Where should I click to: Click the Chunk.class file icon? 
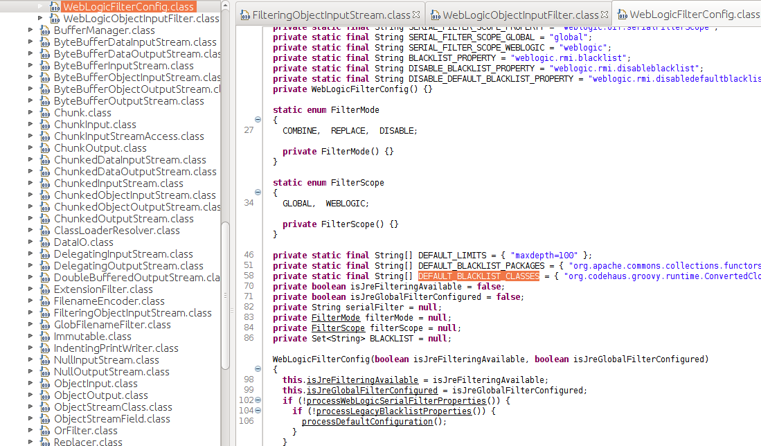tap(45, 113)
